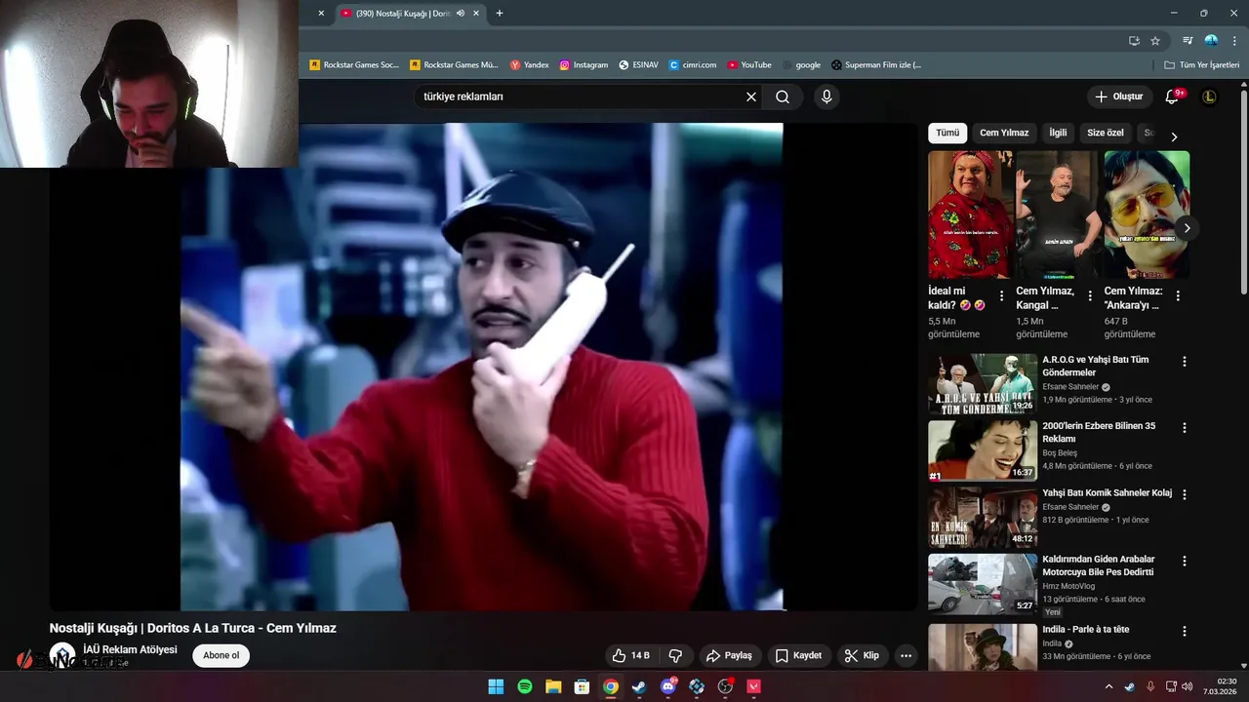The width and height of the screenshot is (1249, 702).
Task: Show more filter chips with right arrow
Action: [x=1174, y=136]
